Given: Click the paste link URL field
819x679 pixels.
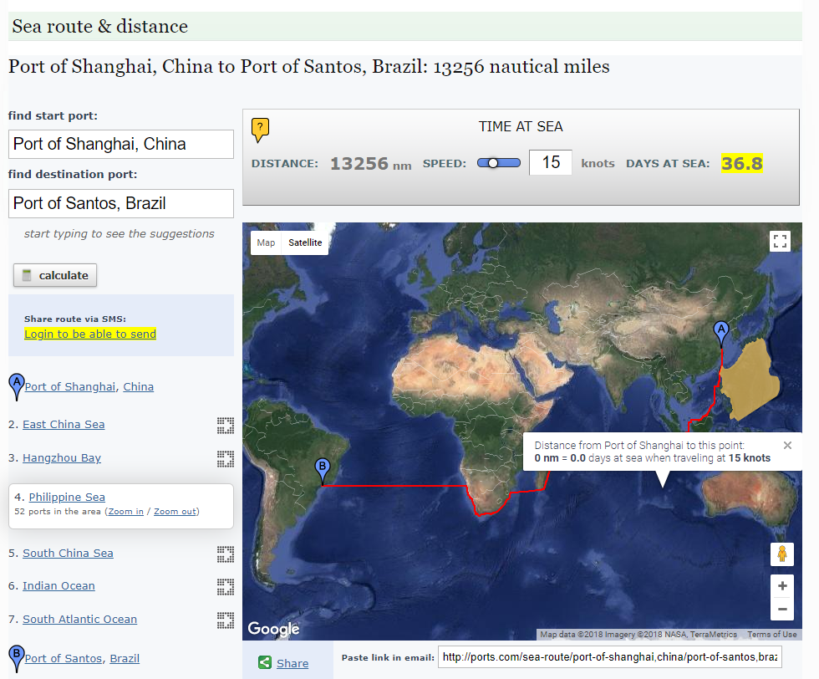Looking at the screenshot, I should (x=610, y=657).
